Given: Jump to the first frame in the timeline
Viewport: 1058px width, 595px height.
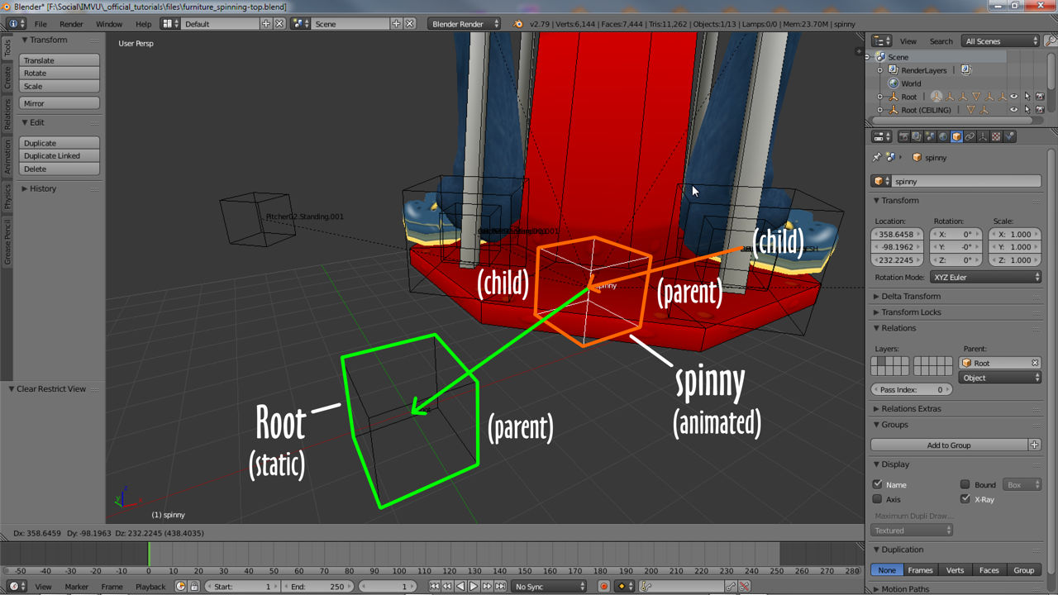Looking at the screenshot, I should coord(435,586).
